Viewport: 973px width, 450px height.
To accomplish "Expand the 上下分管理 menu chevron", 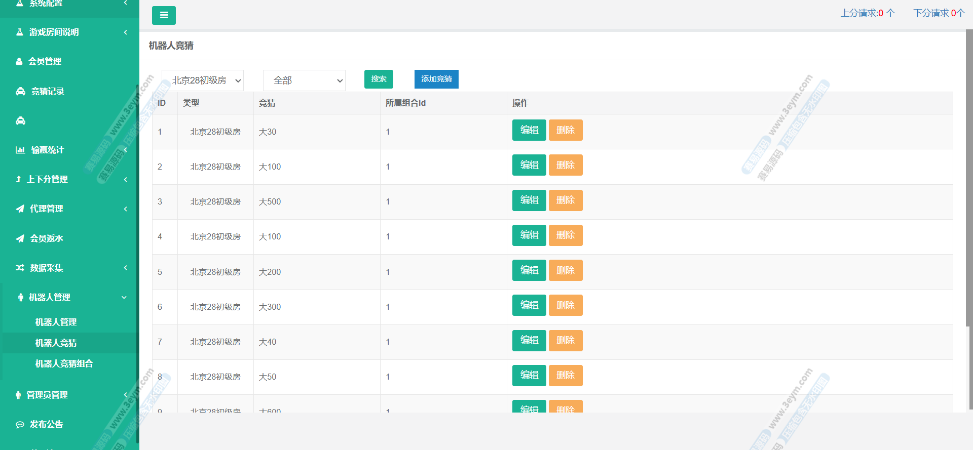I will 125,180.
